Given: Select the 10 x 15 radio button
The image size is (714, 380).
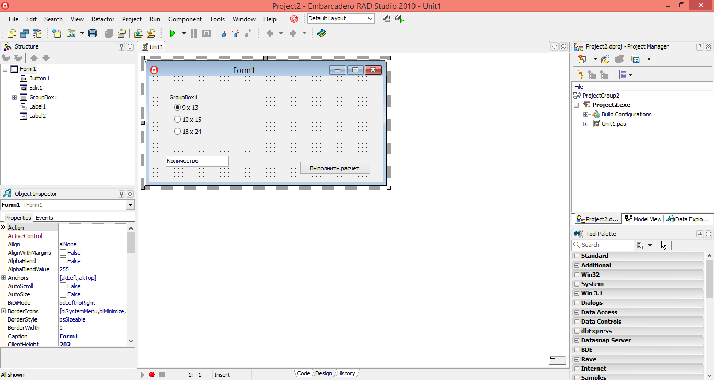Looking at the screenshot, I should click(x=178, y=120).
